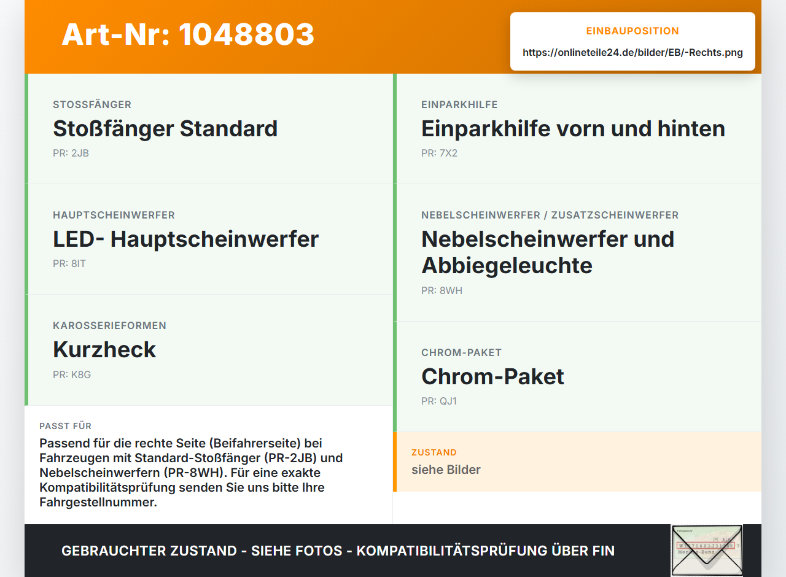Image resolution: width=786 pixels, height=577 pixels.
Task: Click the large 'Chrom-Paket' title
Action: 492,376
